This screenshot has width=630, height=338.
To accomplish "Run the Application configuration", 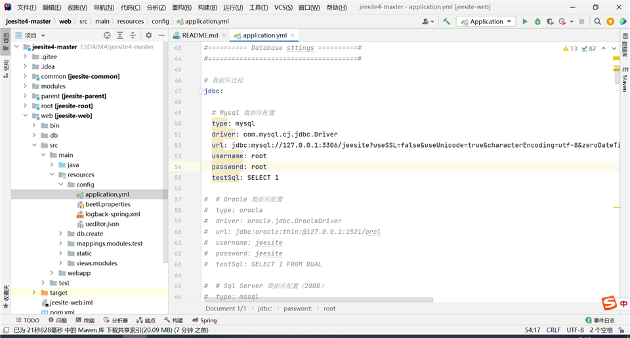I will [525, 22].
